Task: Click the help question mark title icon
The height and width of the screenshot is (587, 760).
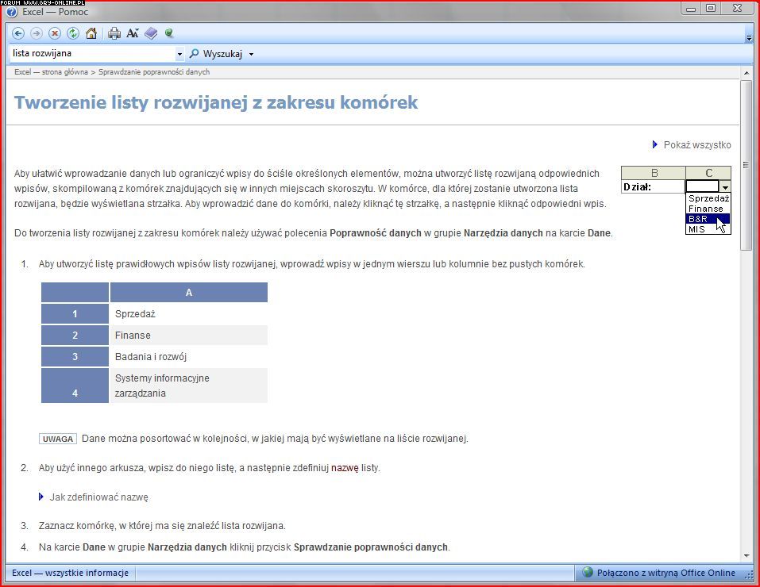Action: [x=12, y=12]
